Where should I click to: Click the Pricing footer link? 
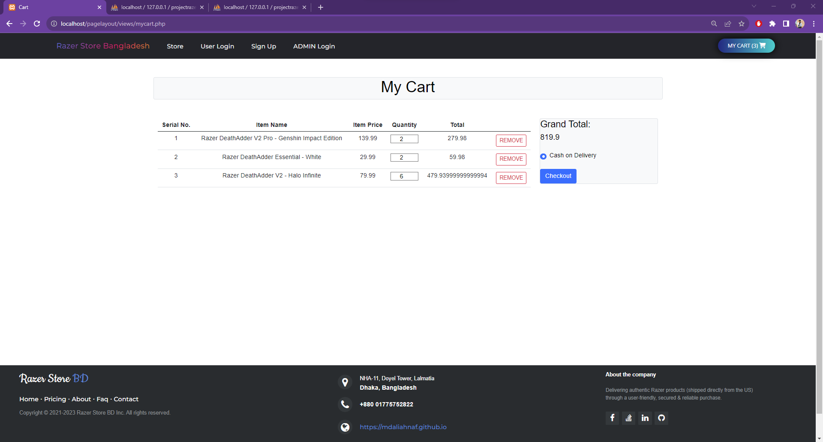tap(55, 399)
